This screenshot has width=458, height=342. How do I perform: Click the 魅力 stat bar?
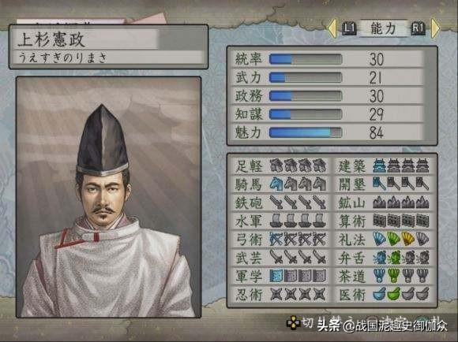point(306,132)
